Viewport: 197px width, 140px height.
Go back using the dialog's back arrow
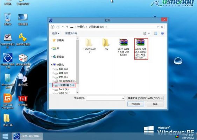[x=52, y=27]
